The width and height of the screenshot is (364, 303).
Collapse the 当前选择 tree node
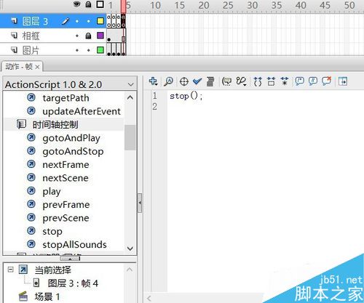tap(10, 270)
